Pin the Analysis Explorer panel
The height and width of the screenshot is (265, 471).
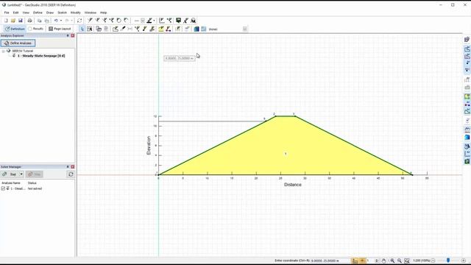click(68, 35)
